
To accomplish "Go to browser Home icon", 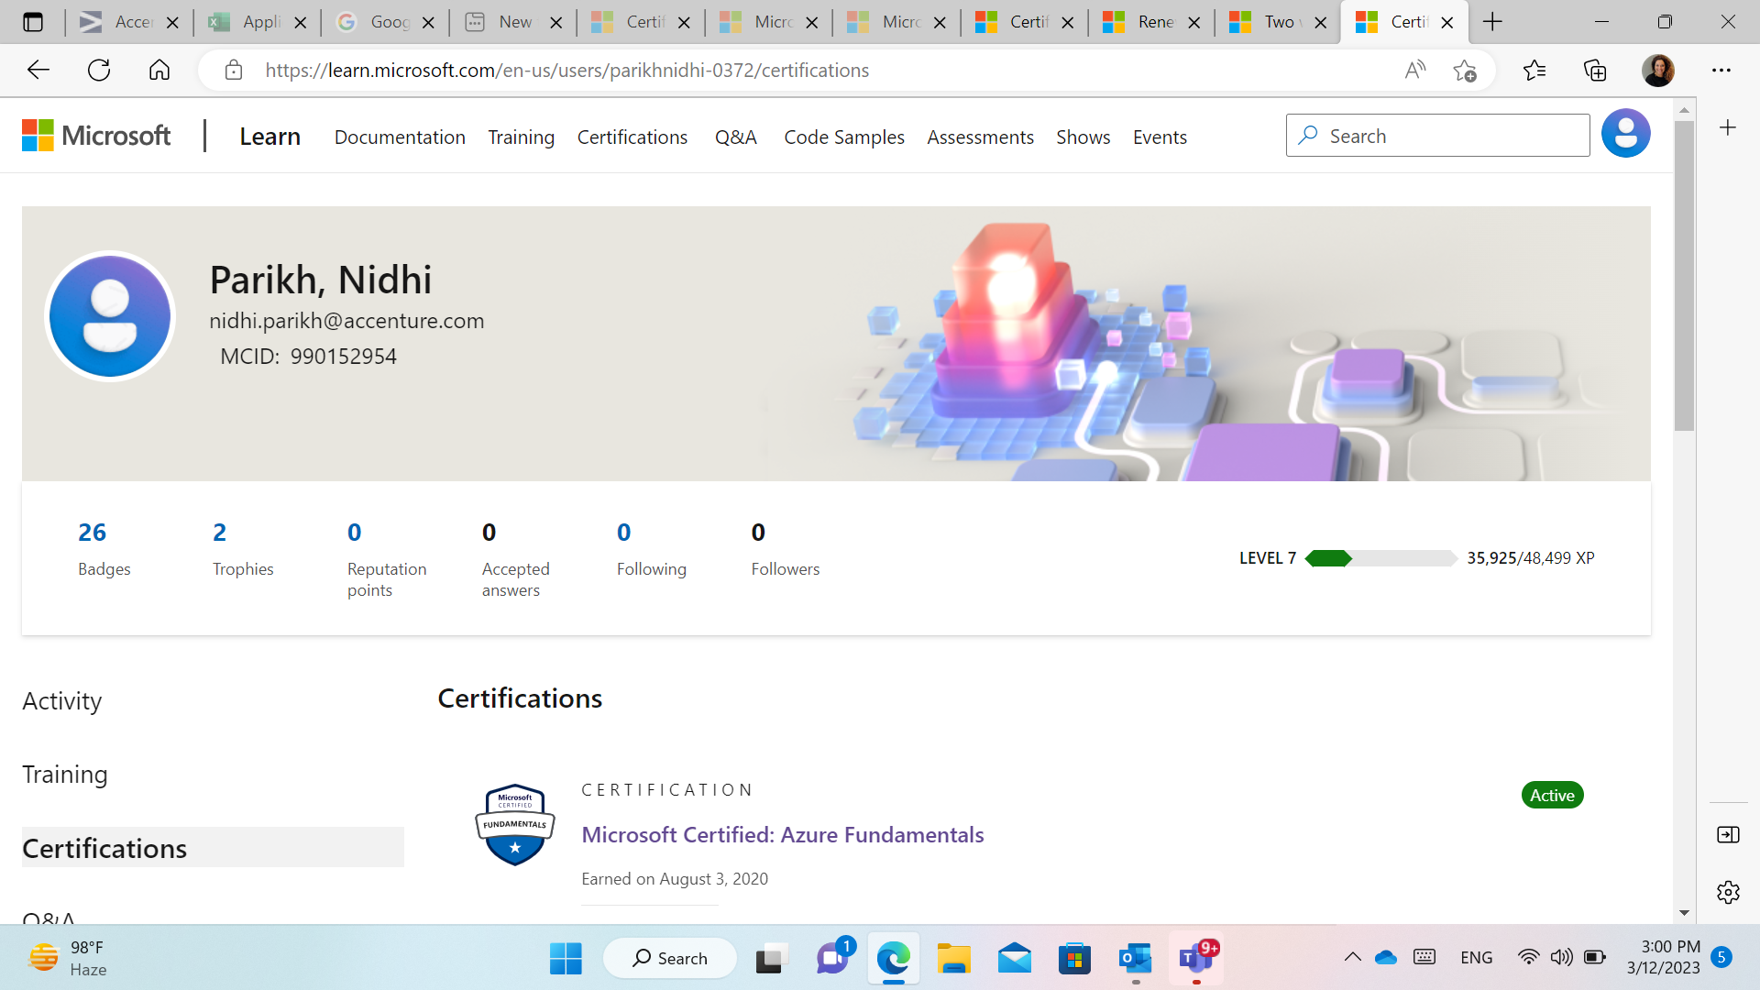I will [x=159, y=70].
